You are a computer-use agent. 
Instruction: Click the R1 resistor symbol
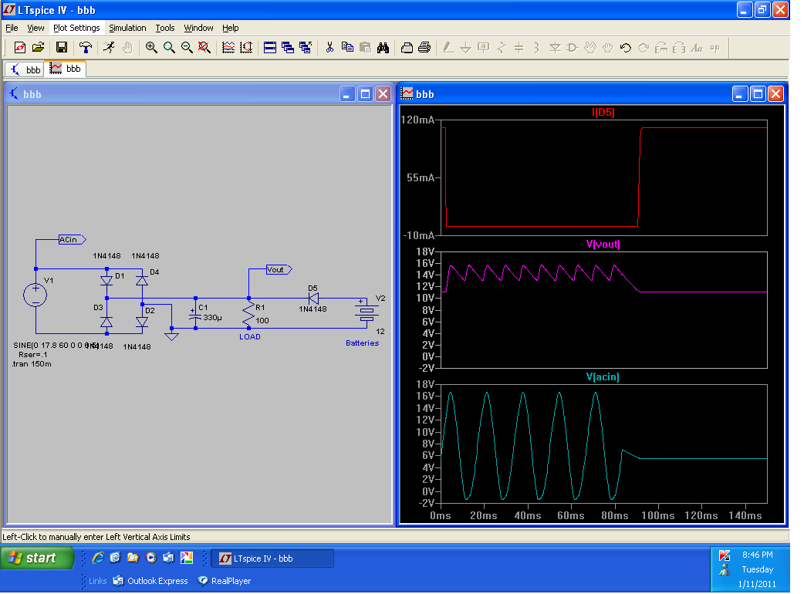coord(248,314)
